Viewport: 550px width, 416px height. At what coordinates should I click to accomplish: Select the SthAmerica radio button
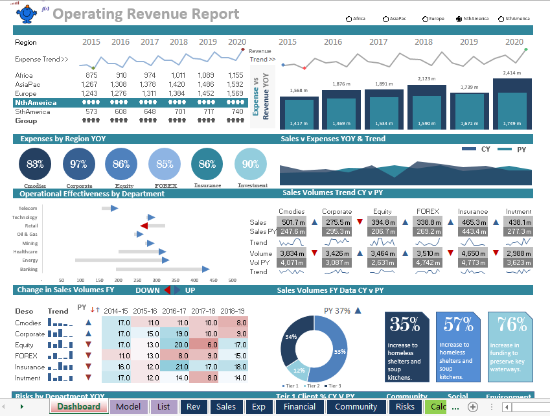(501, 19)
